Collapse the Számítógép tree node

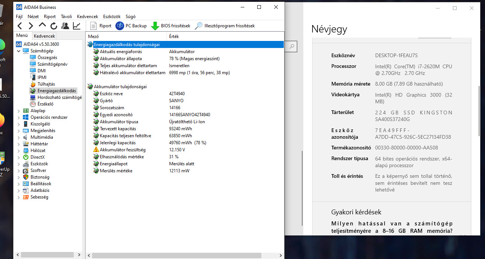point(19,51)
